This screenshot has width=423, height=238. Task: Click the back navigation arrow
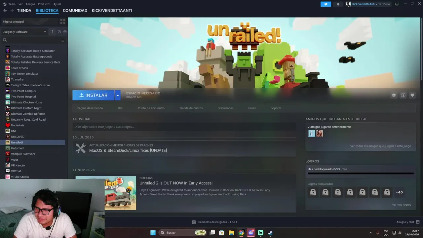[5, 11]
